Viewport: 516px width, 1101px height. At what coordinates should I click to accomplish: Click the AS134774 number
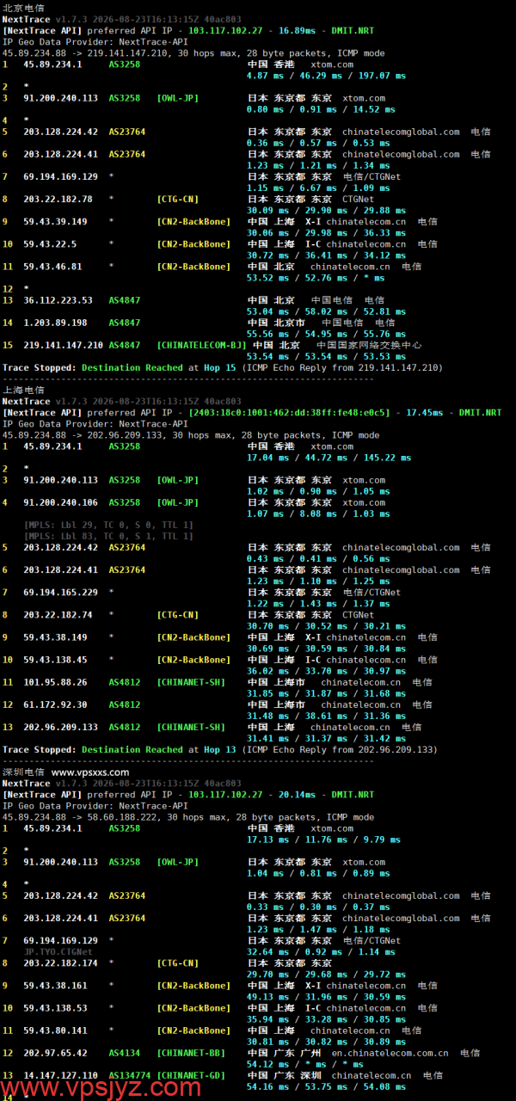tap(130, 1075)
